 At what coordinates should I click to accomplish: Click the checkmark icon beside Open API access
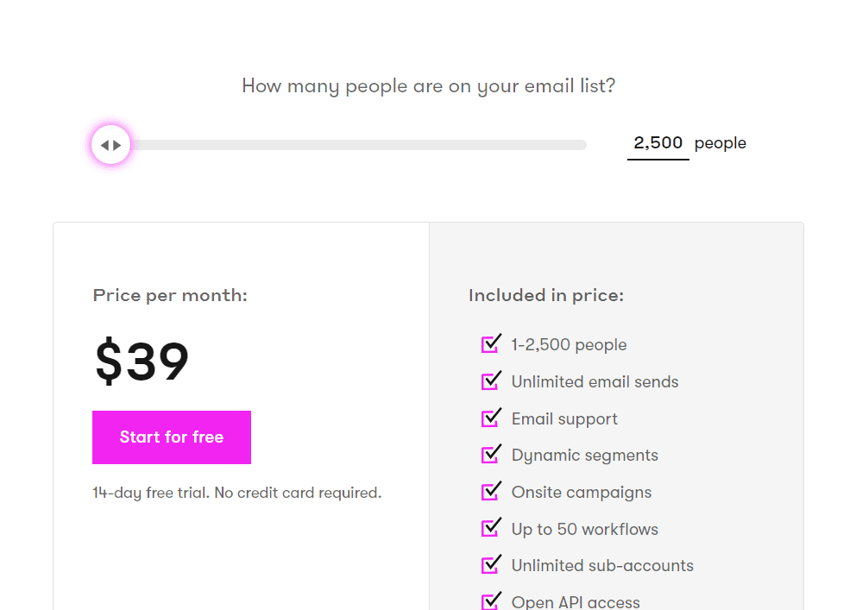pos(491,601)
